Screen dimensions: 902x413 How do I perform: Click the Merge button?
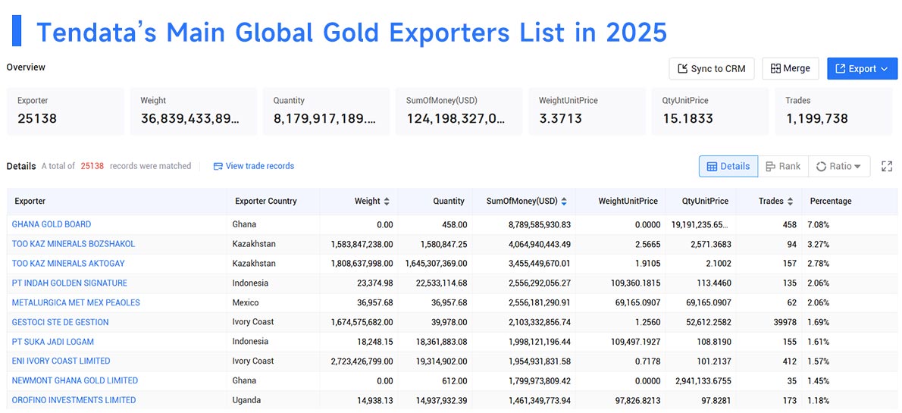(x=791, y=68)
